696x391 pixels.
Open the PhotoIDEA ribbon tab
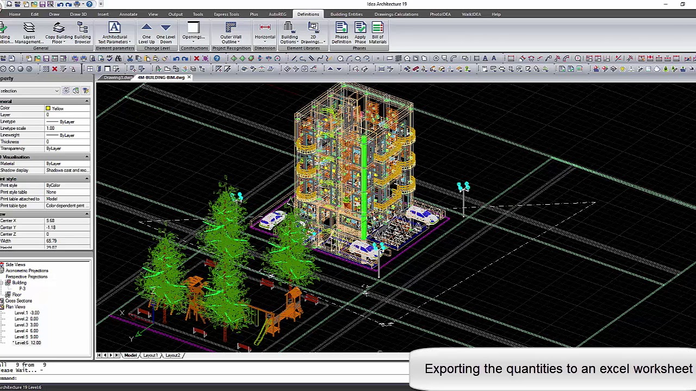[x=440, y=14]
